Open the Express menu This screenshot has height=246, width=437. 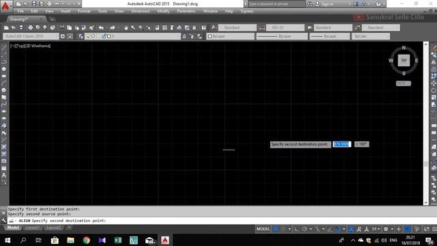coord(247,11)
